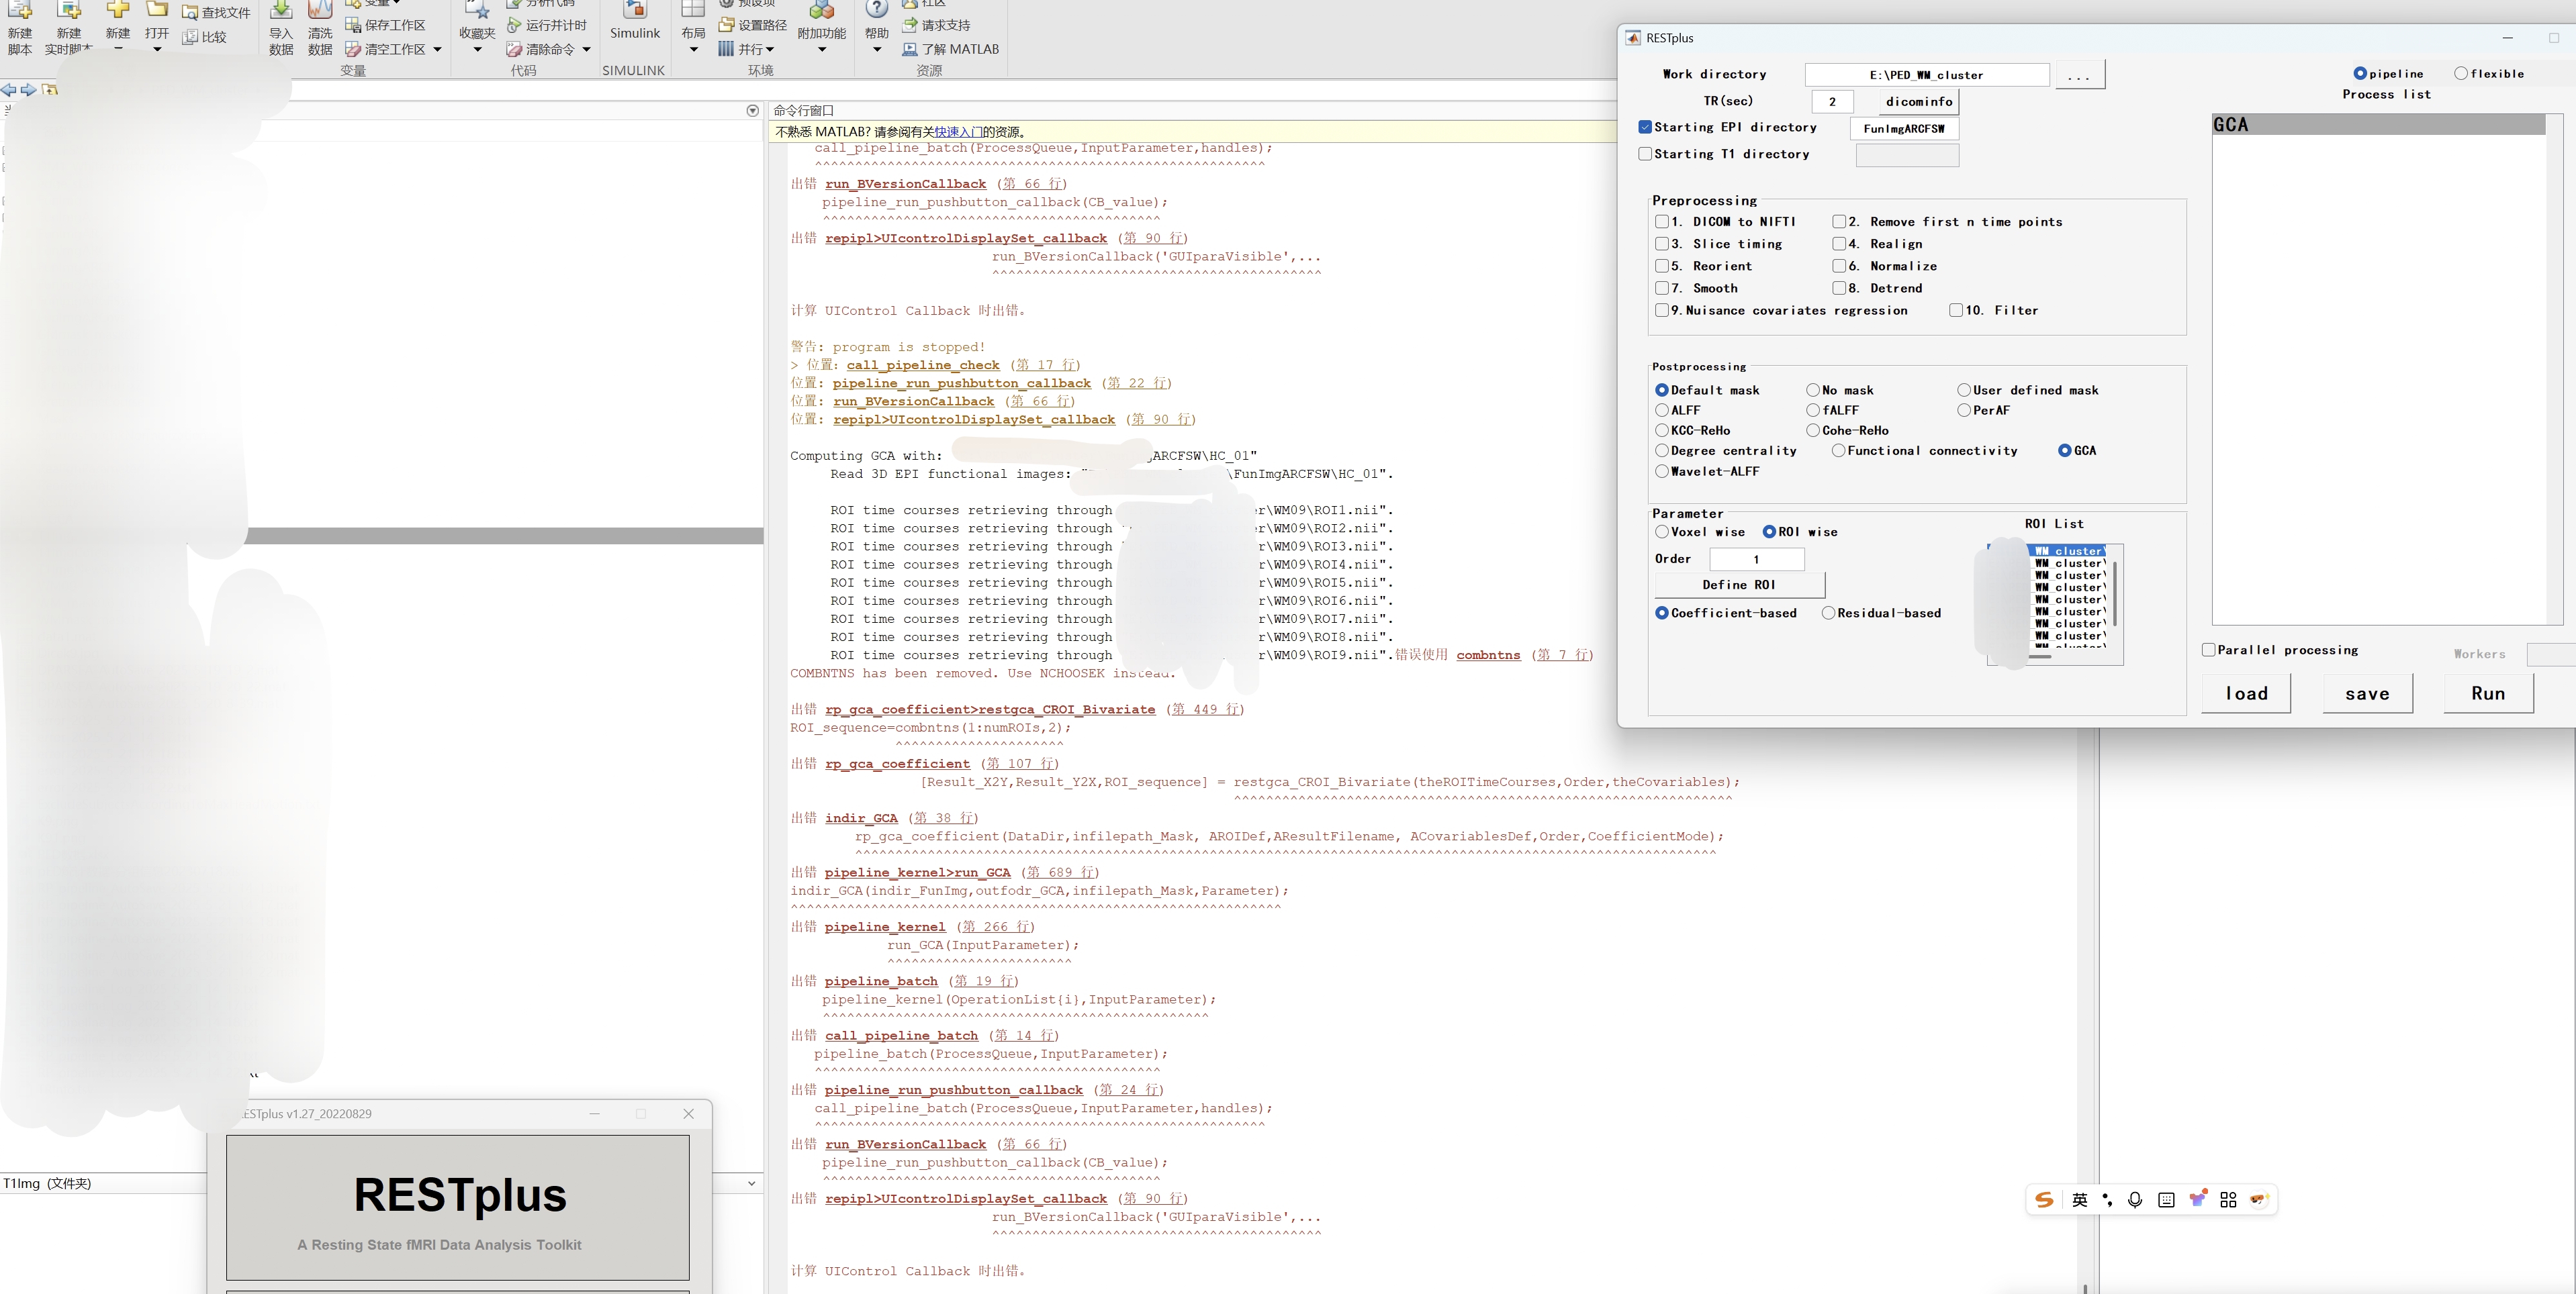Click navigate back arrow in folder toolbar
The height and width of the screenshot is (1294, 2576).
9,90
